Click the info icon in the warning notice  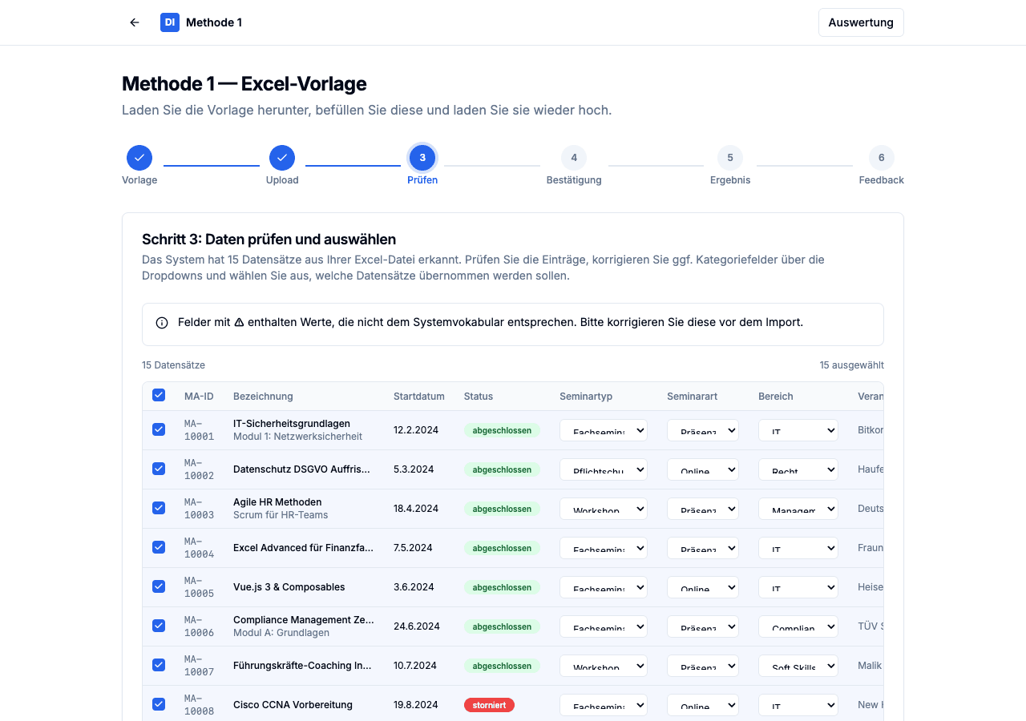coord(162,323)
